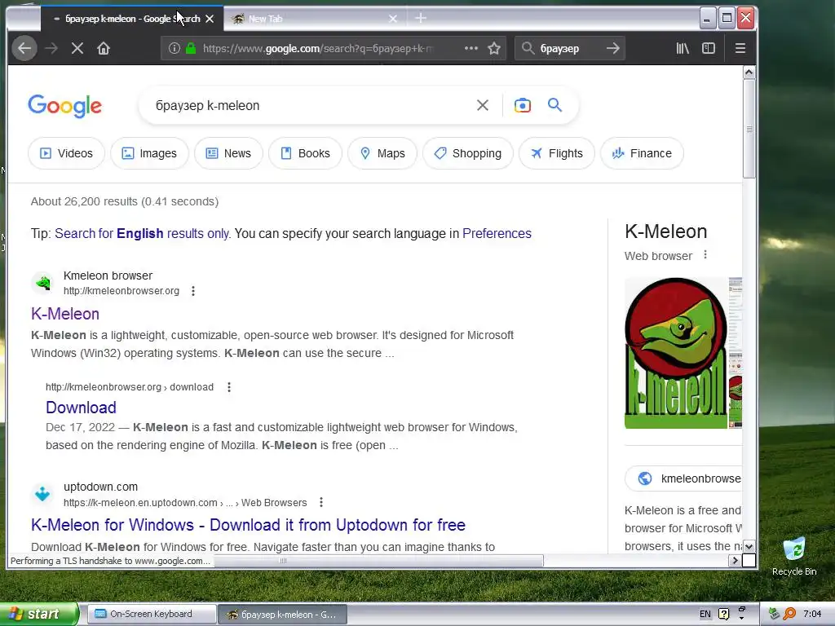Open the Recycle Bin desktop icon

click(x=794, y=556)
